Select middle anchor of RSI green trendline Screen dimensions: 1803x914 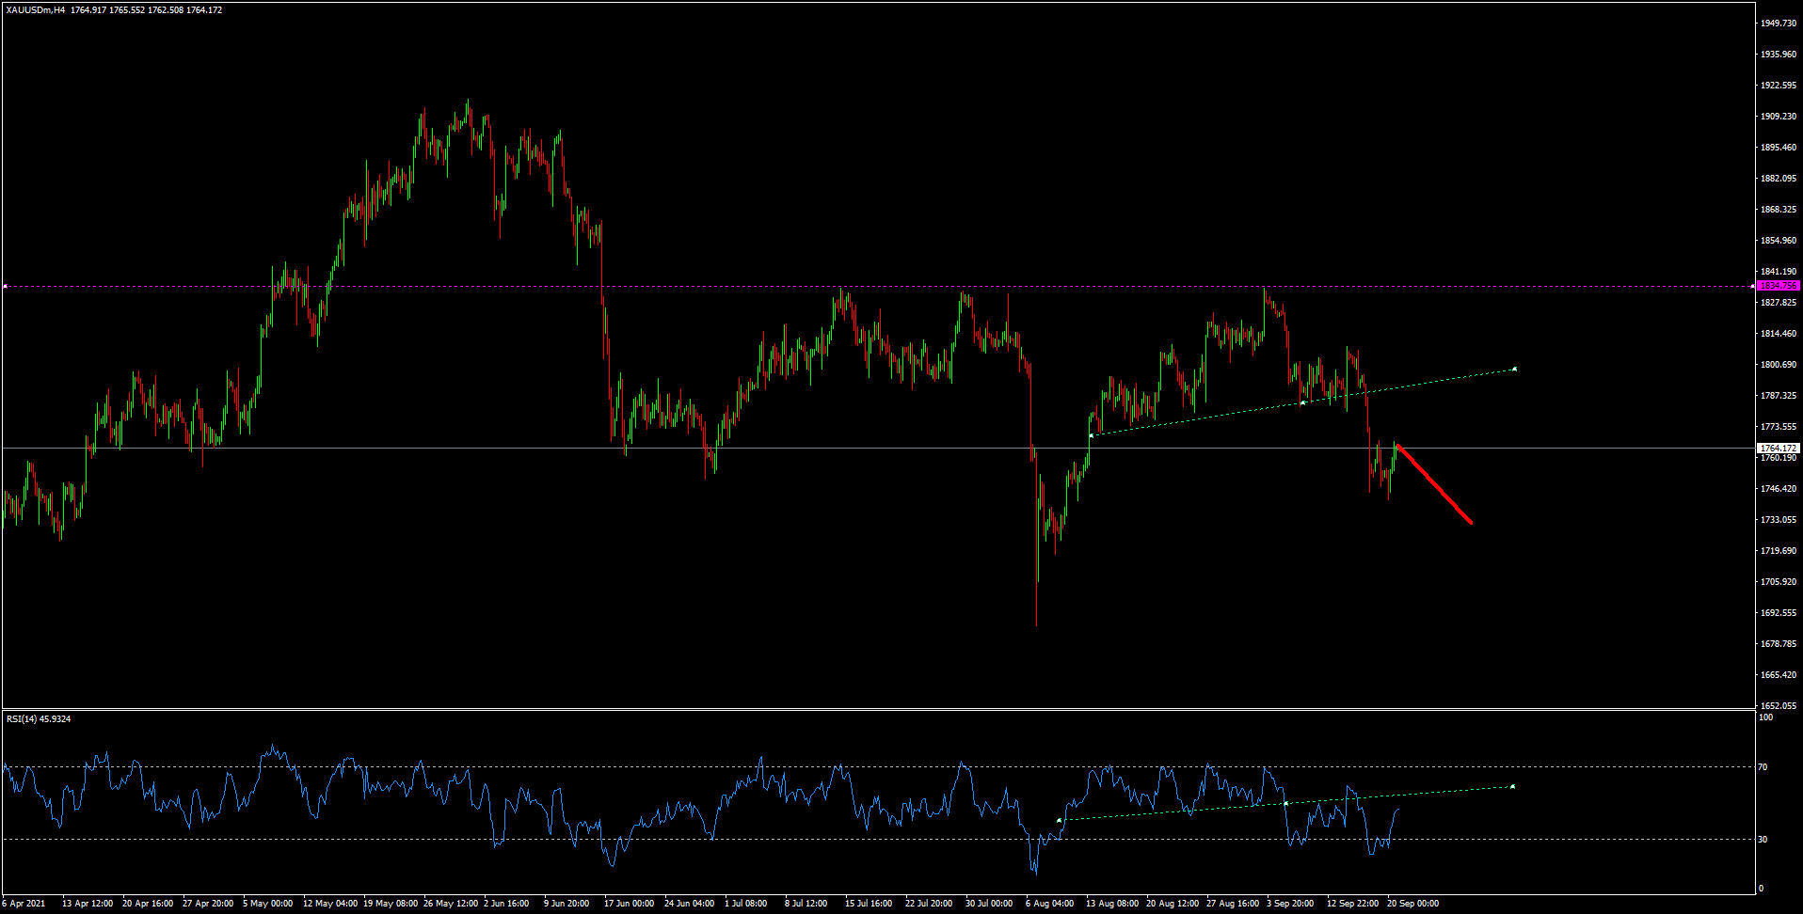click(x=1285, y=803)
